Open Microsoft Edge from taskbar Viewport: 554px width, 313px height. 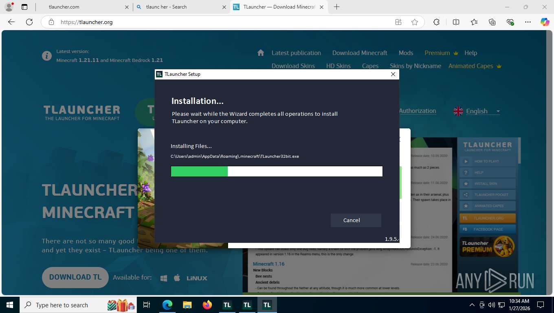click(167, 305)
